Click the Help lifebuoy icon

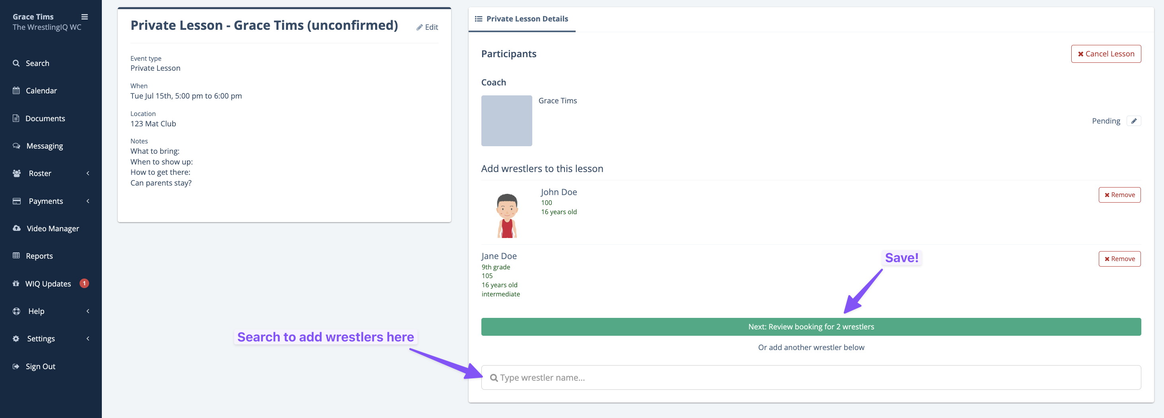point(17,311)
